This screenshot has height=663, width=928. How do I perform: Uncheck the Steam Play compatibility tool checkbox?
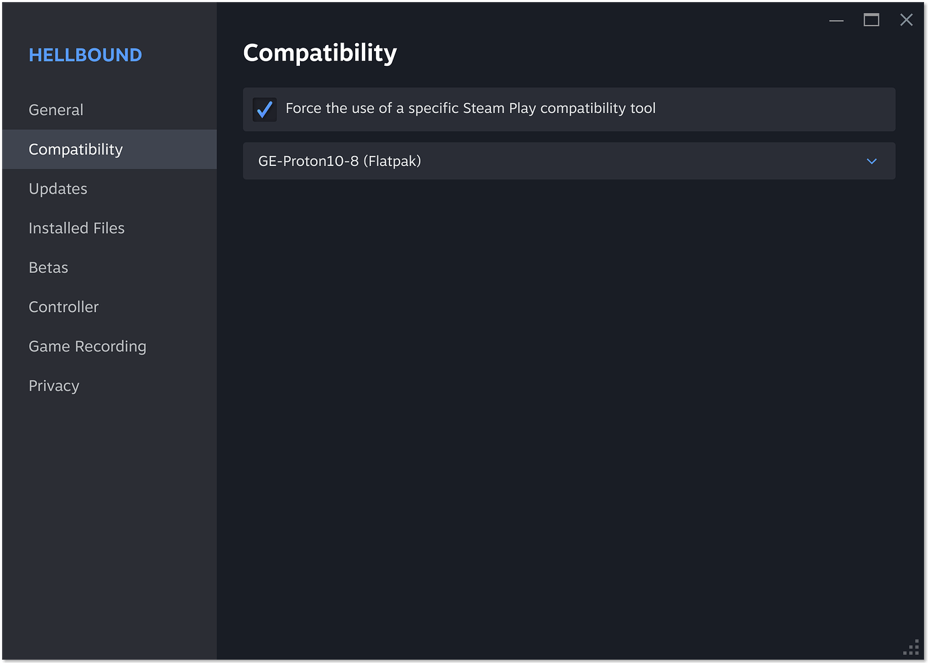(x=264, y=109)
